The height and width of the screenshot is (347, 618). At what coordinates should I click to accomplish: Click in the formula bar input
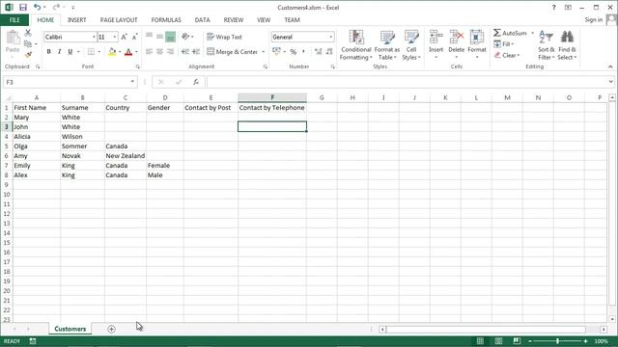click(x=407, y=82)
